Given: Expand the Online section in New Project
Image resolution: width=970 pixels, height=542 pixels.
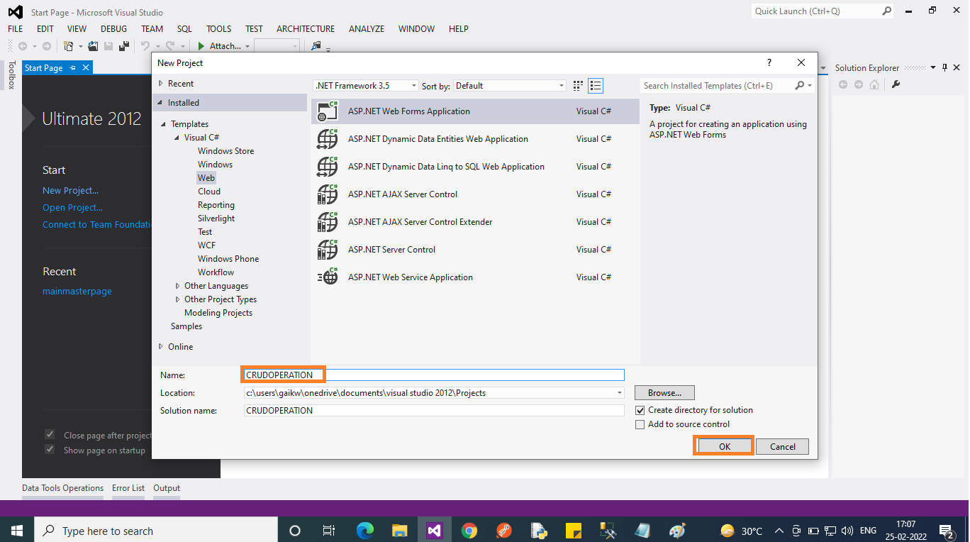Looking at the screenshot, I should tap(160, 347).
